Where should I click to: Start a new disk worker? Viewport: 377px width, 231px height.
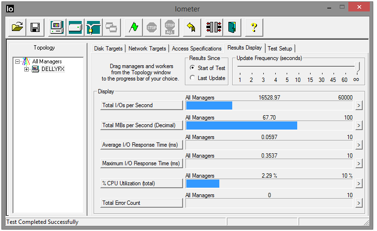75,27
